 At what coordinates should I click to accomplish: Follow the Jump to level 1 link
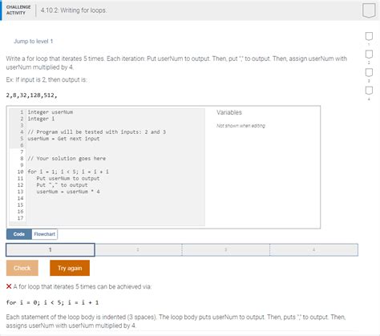click(34, 41)
